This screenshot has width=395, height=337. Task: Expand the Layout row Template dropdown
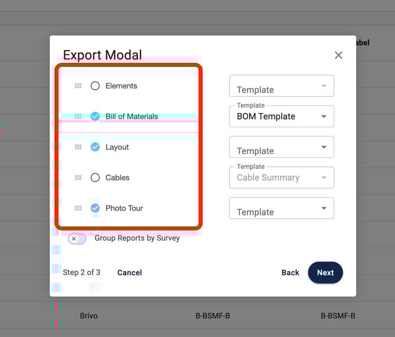[x=281, y=147]
